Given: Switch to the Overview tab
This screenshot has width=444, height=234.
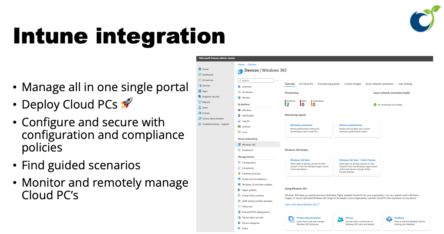Looking at the screenshot, I should point(289,84).
